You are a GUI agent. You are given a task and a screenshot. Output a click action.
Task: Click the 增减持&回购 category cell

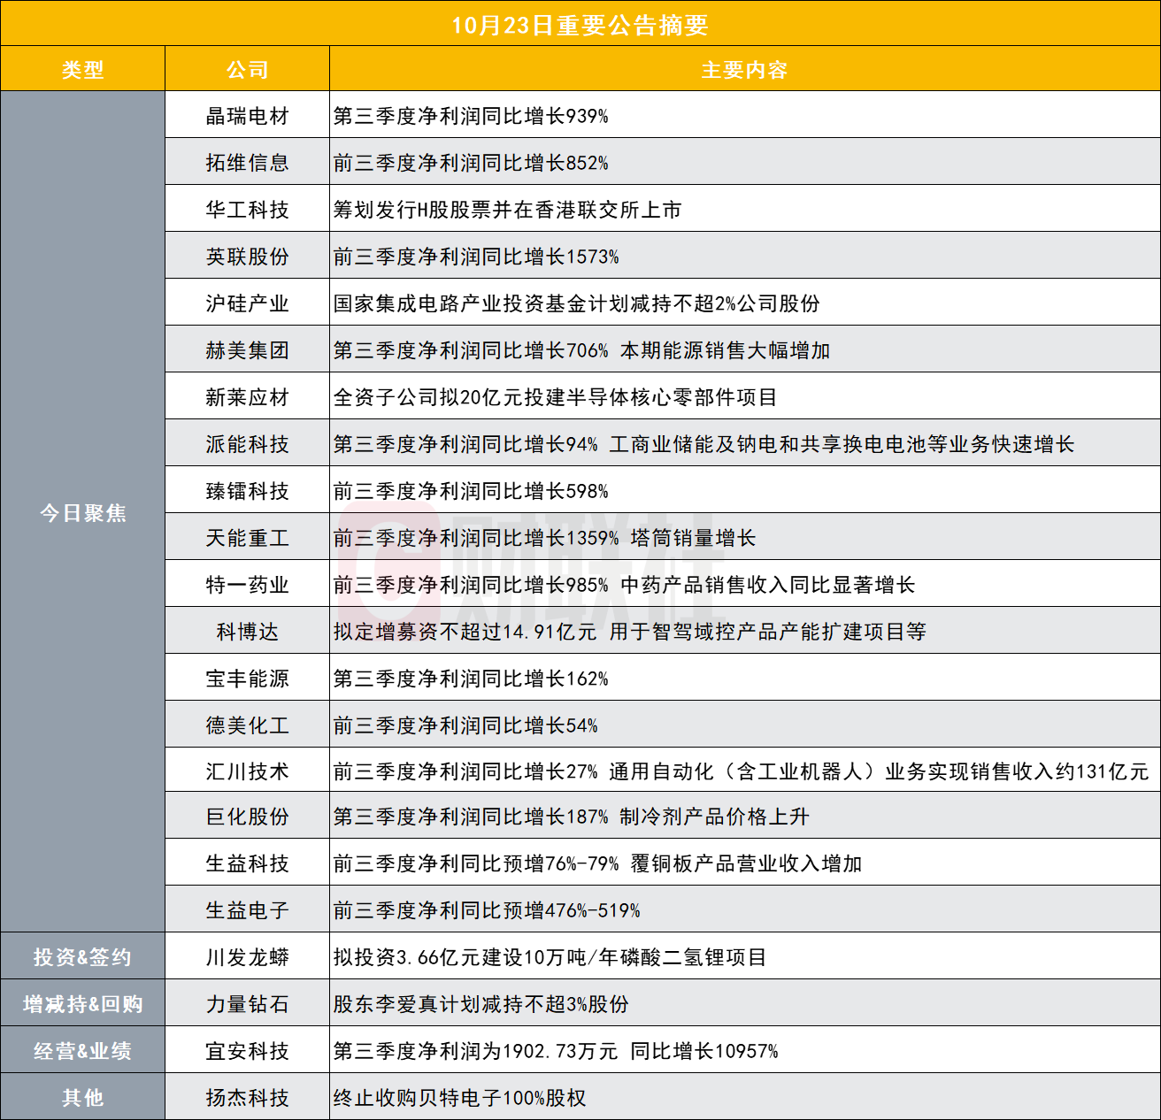point(83,1004)
